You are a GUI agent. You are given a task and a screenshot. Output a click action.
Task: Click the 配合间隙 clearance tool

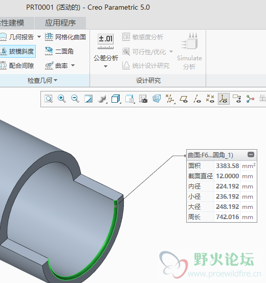coord(17,65)
